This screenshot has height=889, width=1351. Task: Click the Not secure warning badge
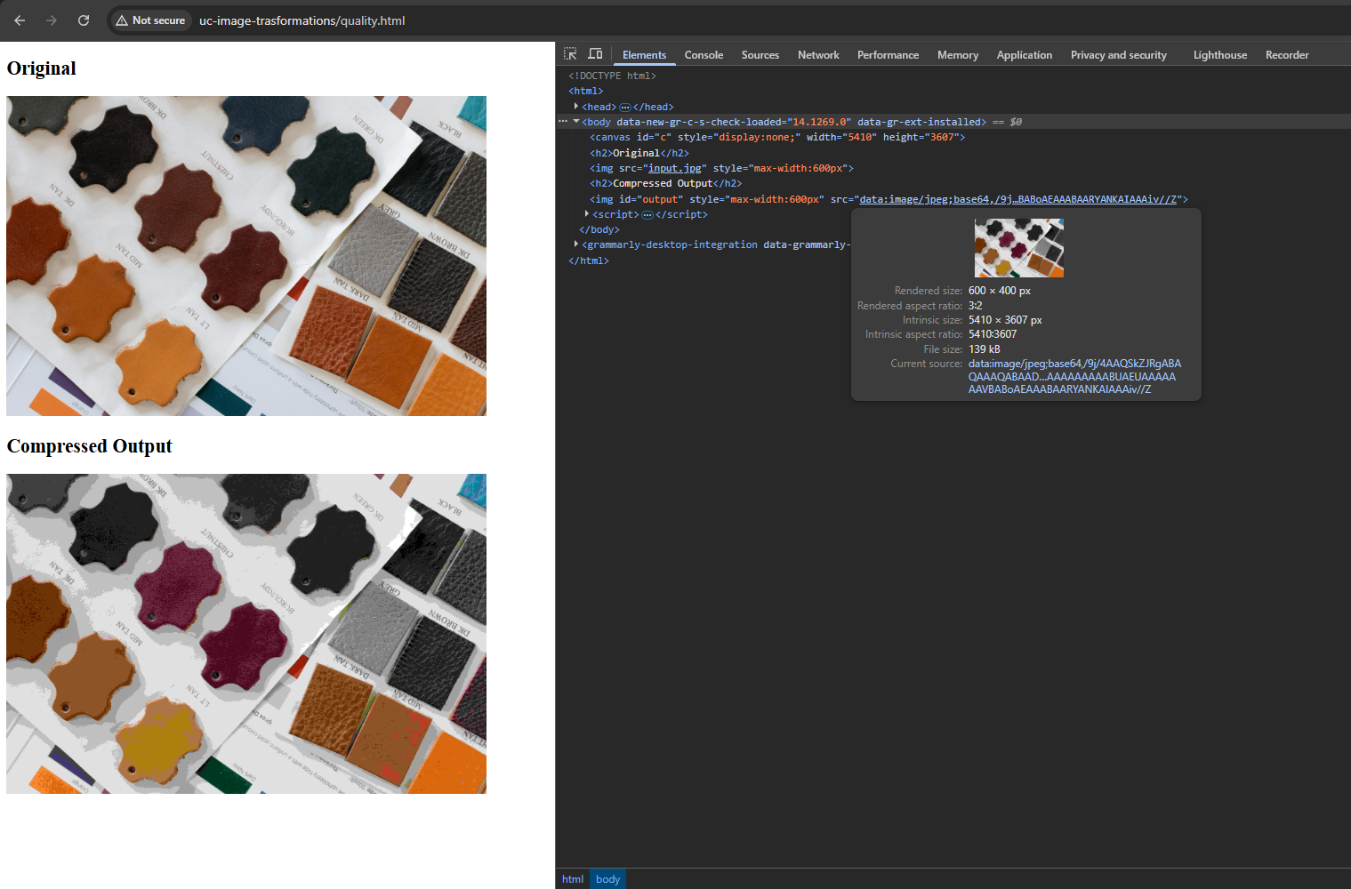(149, 20)
